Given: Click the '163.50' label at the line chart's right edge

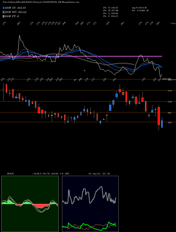Looking at the screenshot, I should pyautogui.click(x=166, y=79).
